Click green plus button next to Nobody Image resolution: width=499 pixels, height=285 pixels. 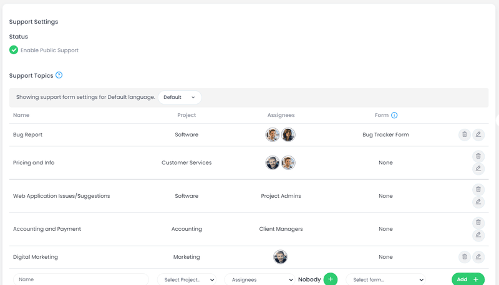click(x=331, y=279)
